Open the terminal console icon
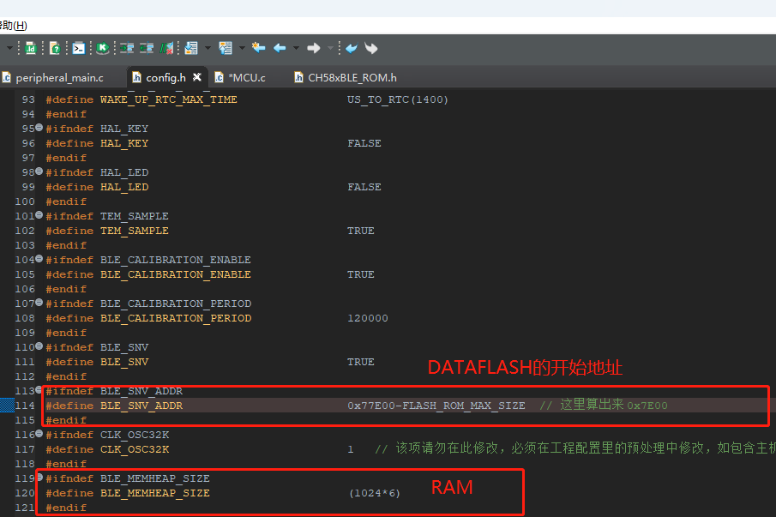776x517 pixels. click(79, 48)
